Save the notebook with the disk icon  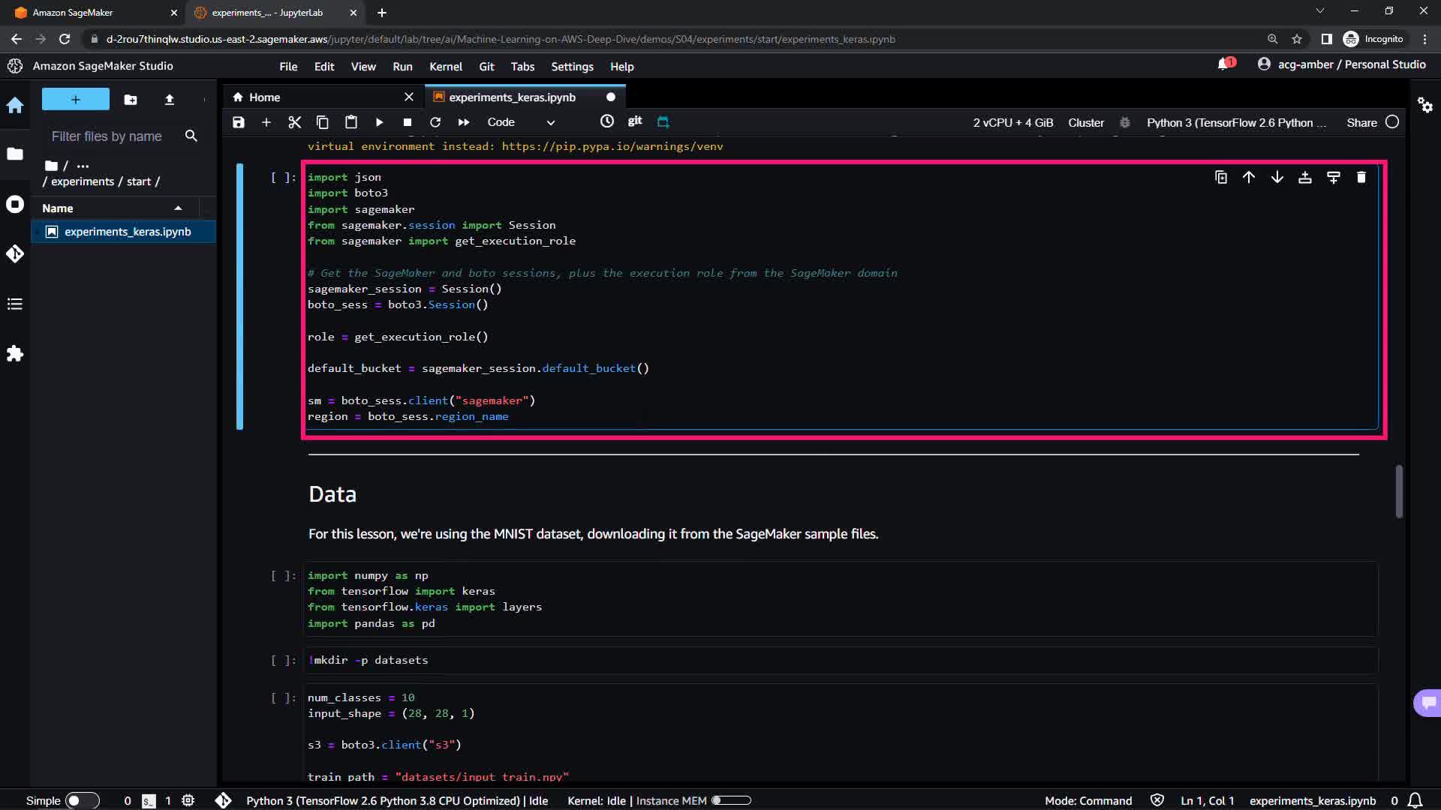point(239,122)
